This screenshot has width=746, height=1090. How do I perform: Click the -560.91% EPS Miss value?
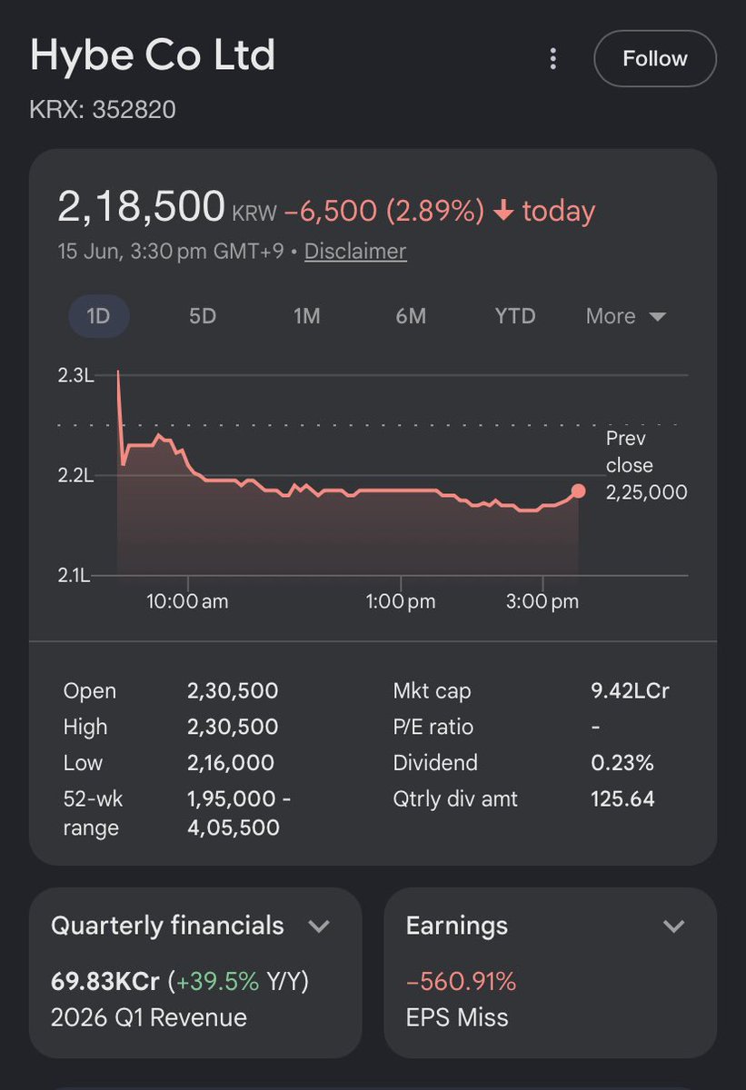(x=461, y=982)
